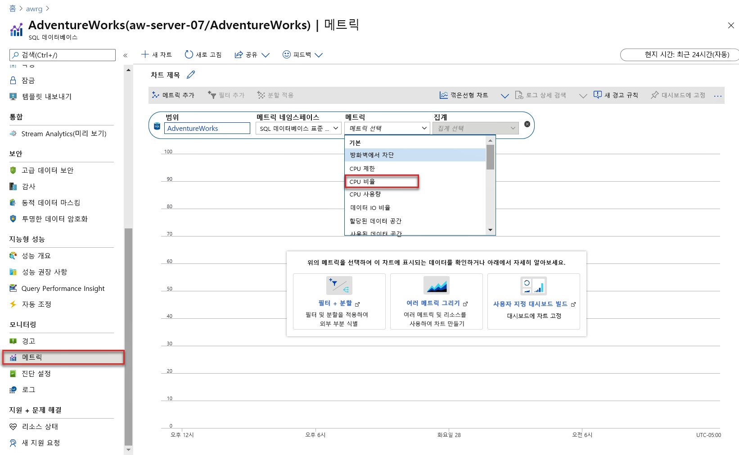Click the 새로 고침 refresh icon
Image resolution: width=739 pixels, height=455 pixels.
tap(189, 54)
